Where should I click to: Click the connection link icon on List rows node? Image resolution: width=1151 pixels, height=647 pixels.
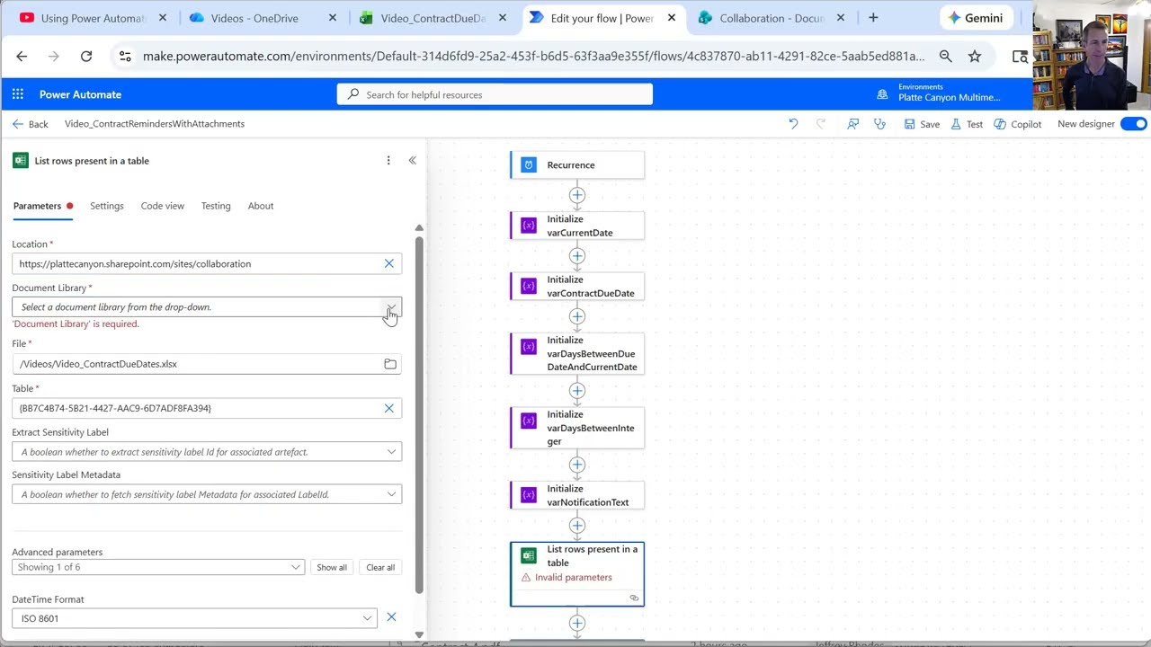[x=634, y=598]
